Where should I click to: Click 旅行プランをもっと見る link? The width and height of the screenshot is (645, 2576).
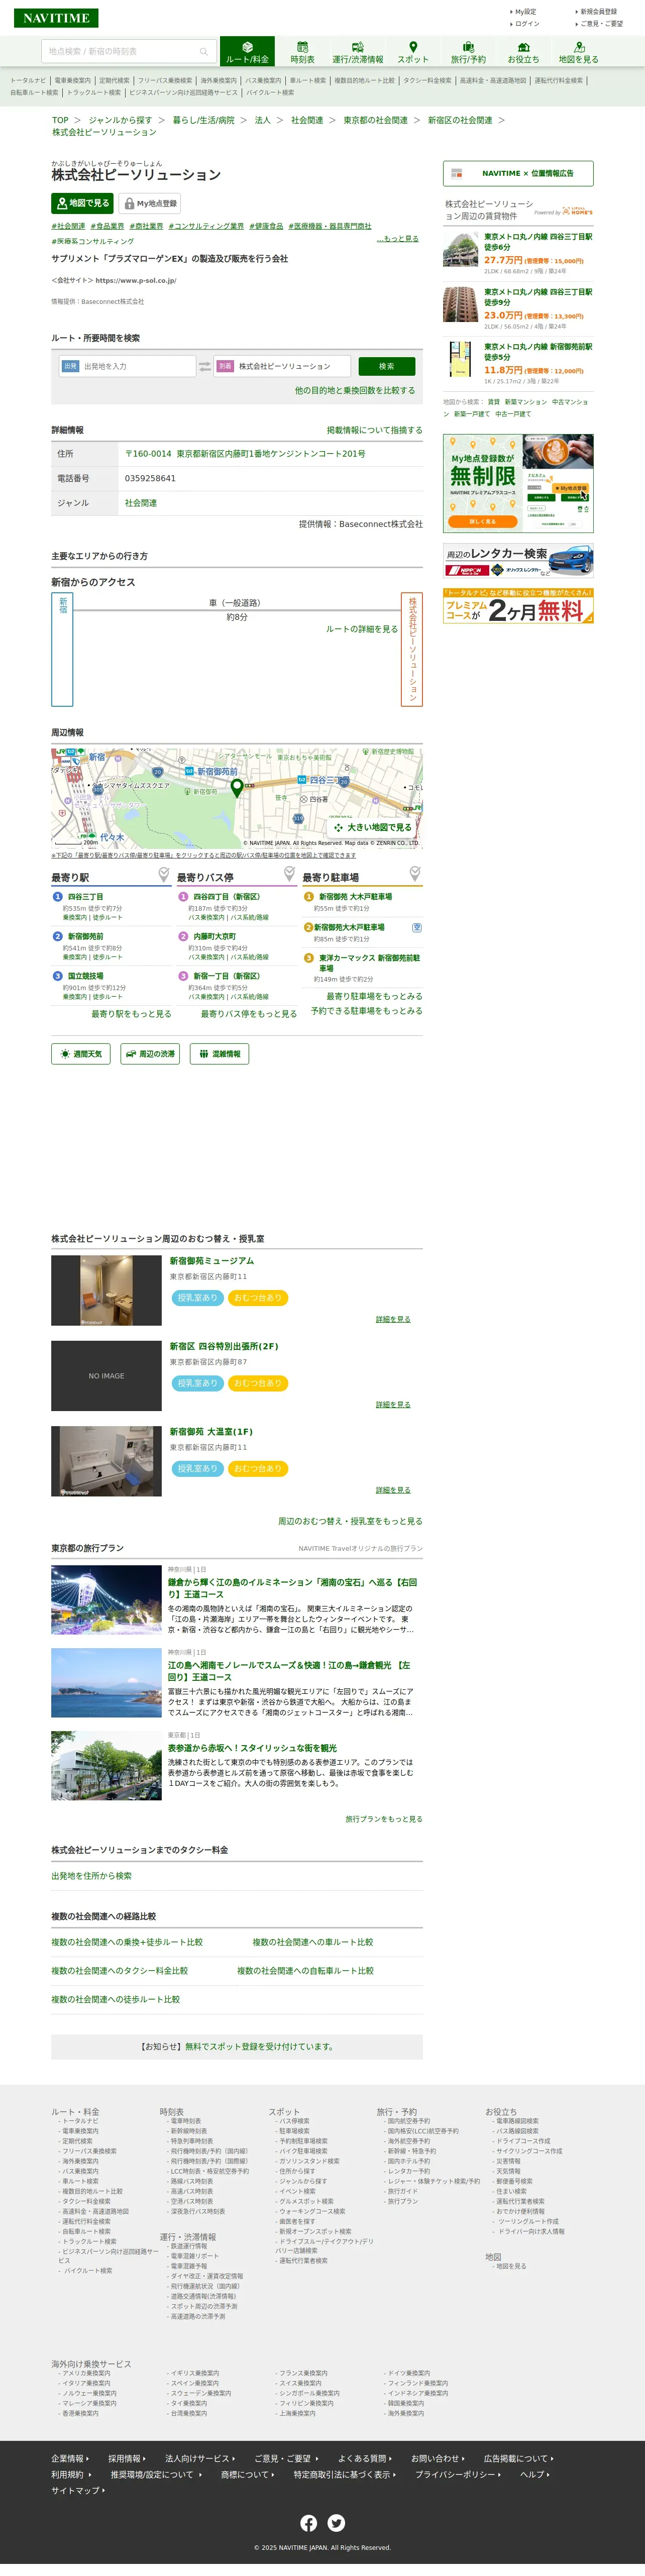click(x=384, y=1819)
